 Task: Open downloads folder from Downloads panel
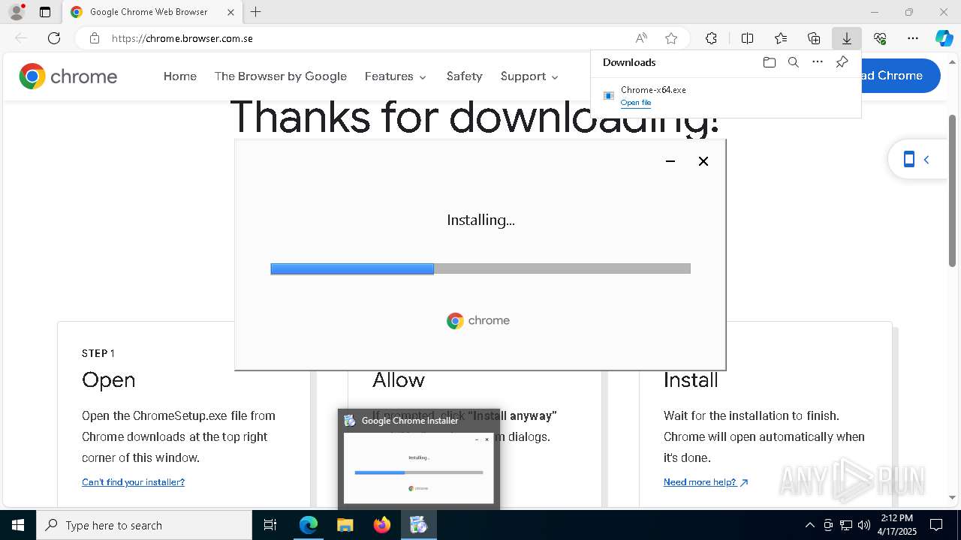(769, 62)
